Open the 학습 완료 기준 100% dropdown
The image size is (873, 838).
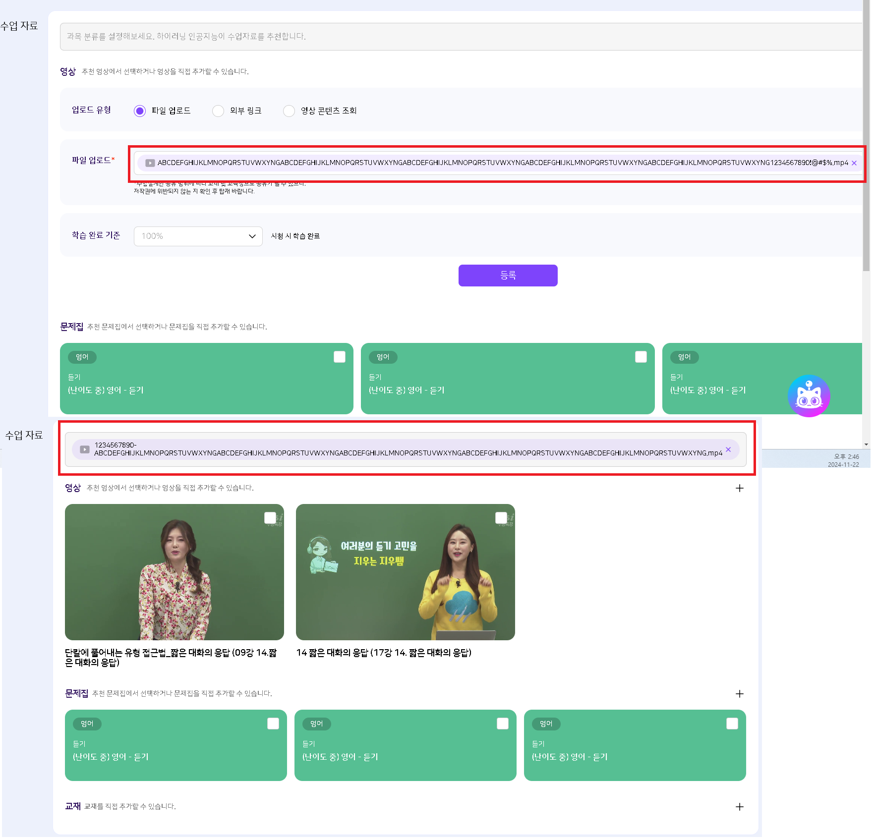[198, 236]
